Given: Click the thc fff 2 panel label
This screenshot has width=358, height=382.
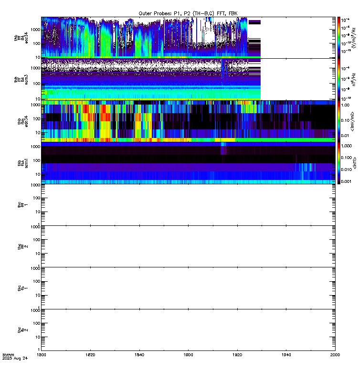Looking at the screenshot, I should (x=23, y=246).
